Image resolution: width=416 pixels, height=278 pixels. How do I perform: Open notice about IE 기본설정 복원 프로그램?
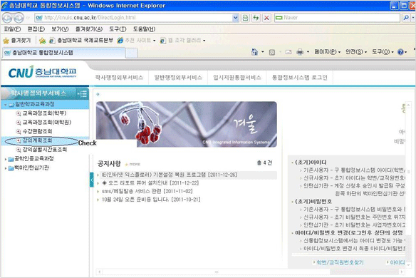point(169,175)
